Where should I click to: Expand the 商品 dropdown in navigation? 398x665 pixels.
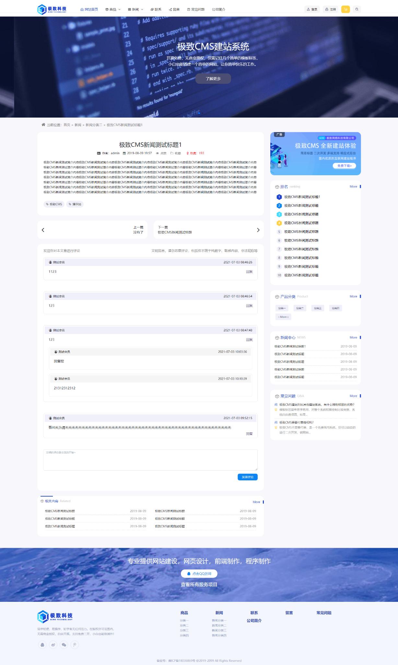(113, 9)
